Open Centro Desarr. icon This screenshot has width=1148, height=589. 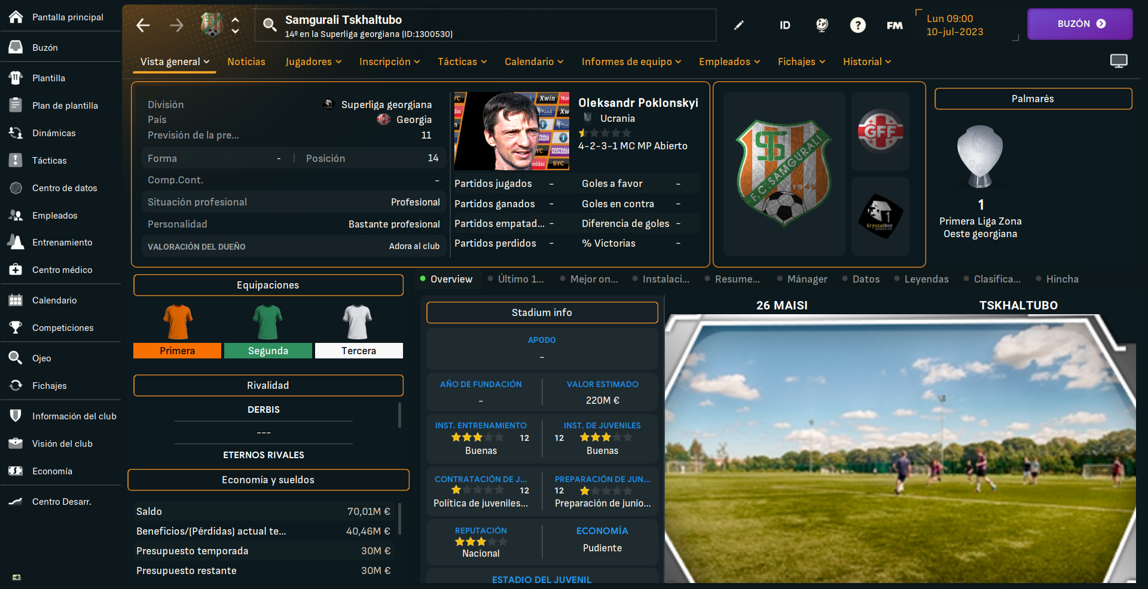tap(16, 501)
